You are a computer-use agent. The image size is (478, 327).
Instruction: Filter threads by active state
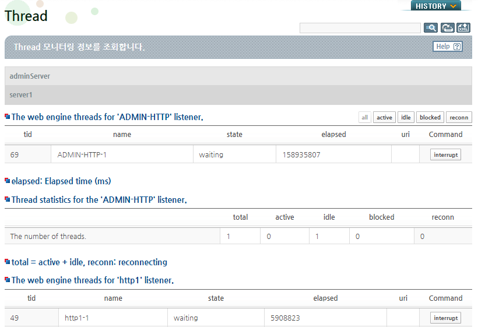[x=384, y=117]
